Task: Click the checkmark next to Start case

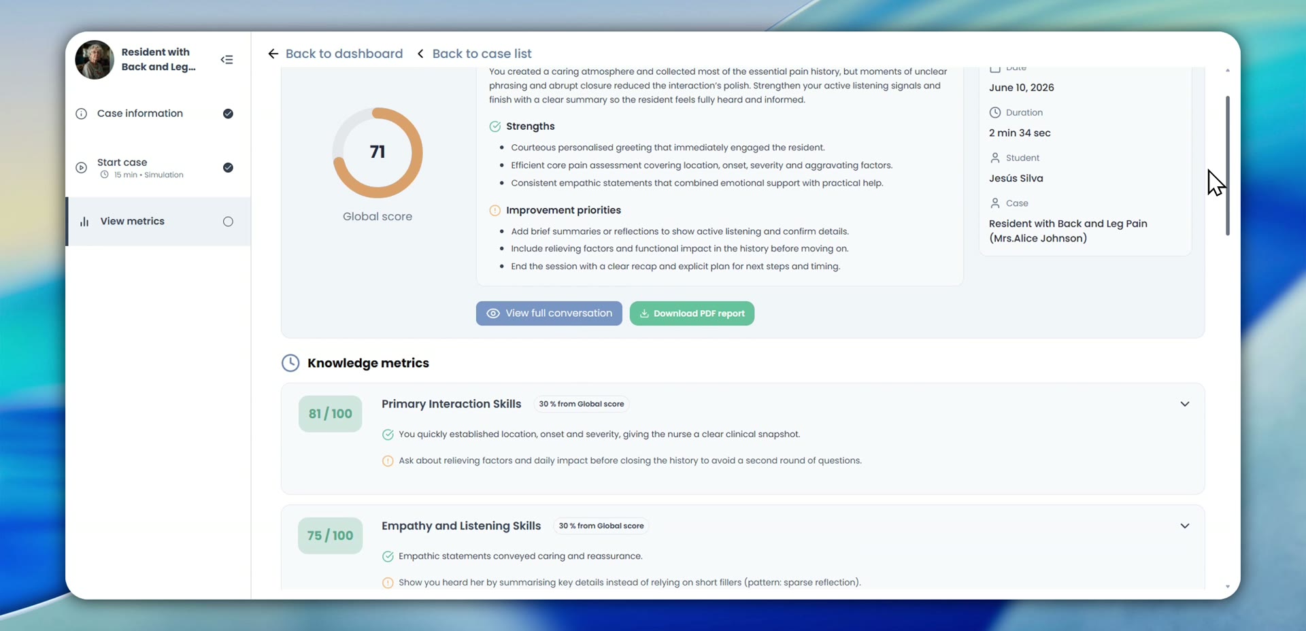Action: pos(228,167)
